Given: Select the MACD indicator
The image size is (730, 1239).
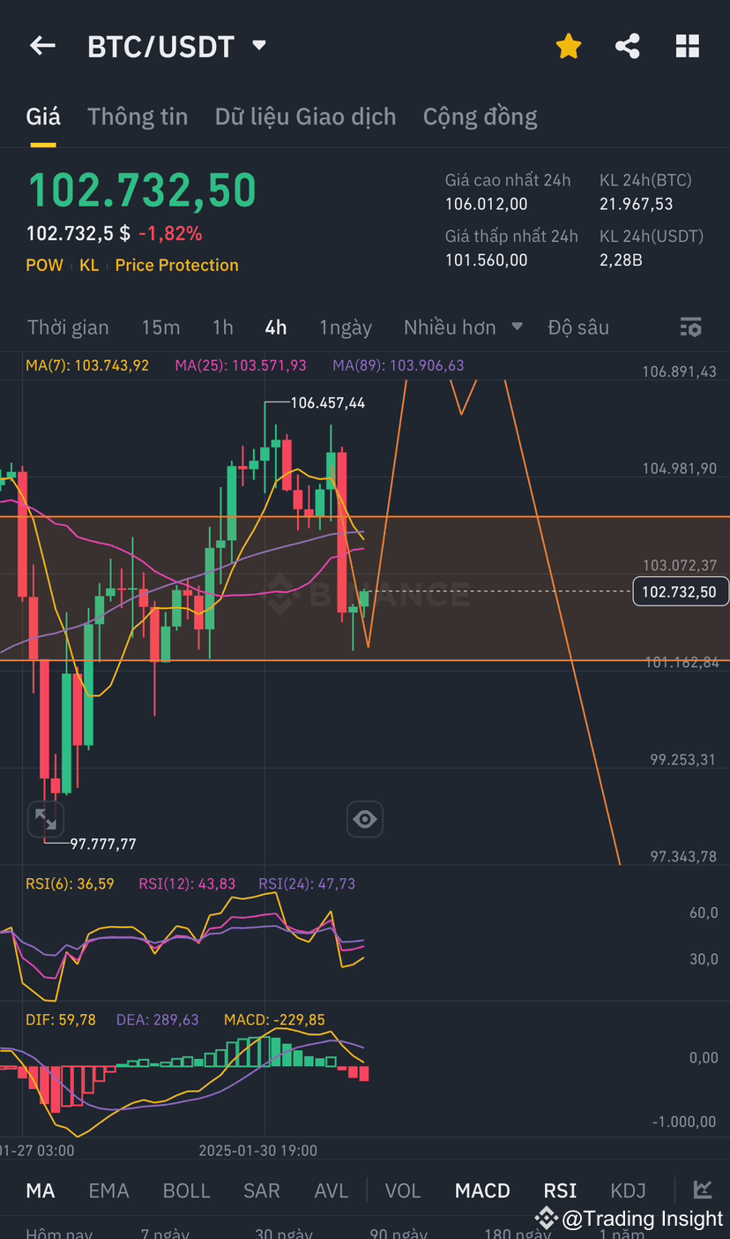Looking at the screenshot, I should click(482, 1190).
